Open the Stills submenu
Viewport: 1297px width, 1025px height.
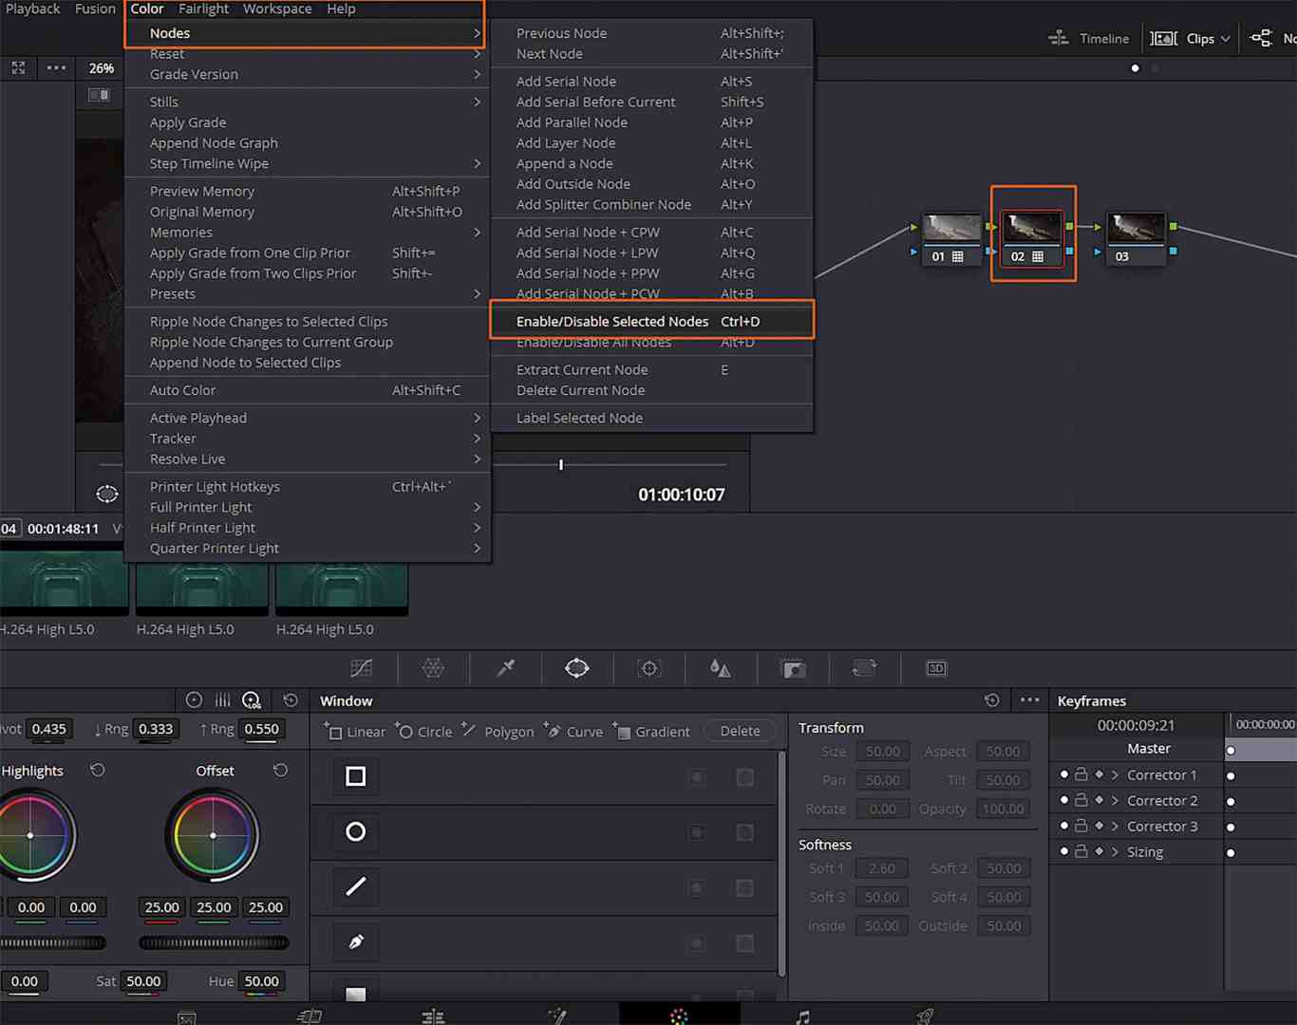308,102
